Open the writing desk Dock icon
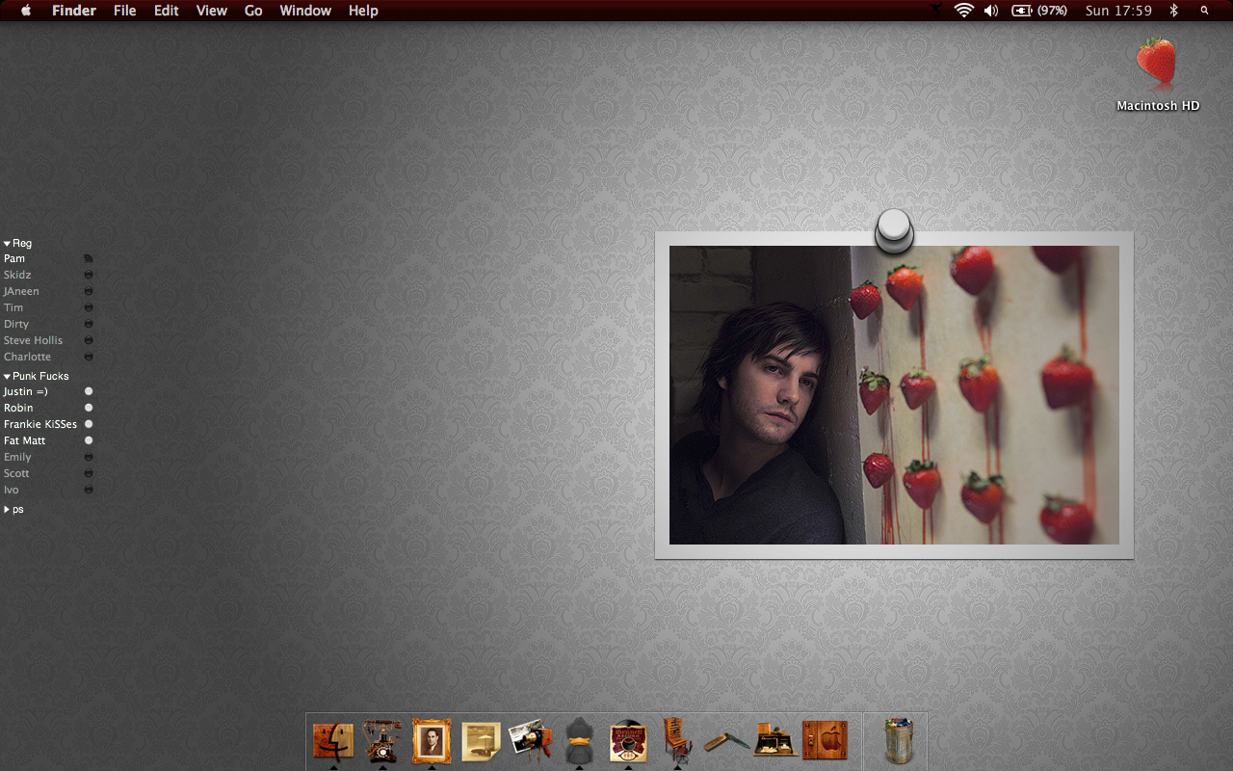This screenshot has height=771, width=1233. 775,740
